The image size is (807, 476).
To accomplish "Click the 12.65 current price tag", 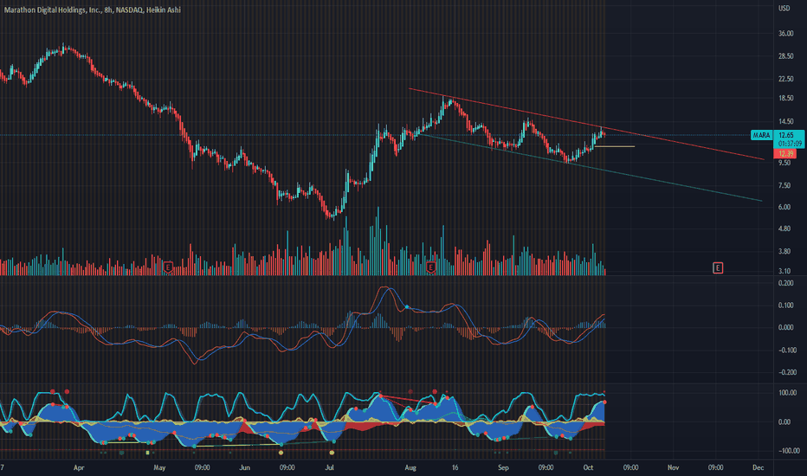I will coord(786,135).
